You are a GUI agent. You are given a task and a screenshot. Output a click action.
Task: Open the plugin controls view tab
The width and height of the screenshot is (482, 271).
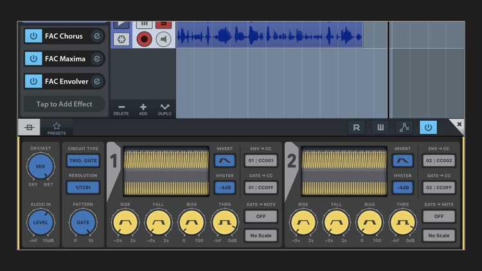pos(29,127)
